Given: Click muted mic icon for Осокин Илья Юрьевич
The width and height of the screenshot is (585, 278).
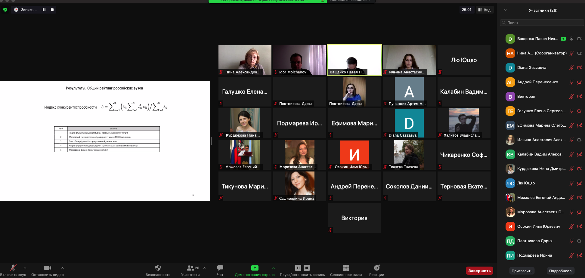Looking at the screenshot, I should [x=571, y=227].
